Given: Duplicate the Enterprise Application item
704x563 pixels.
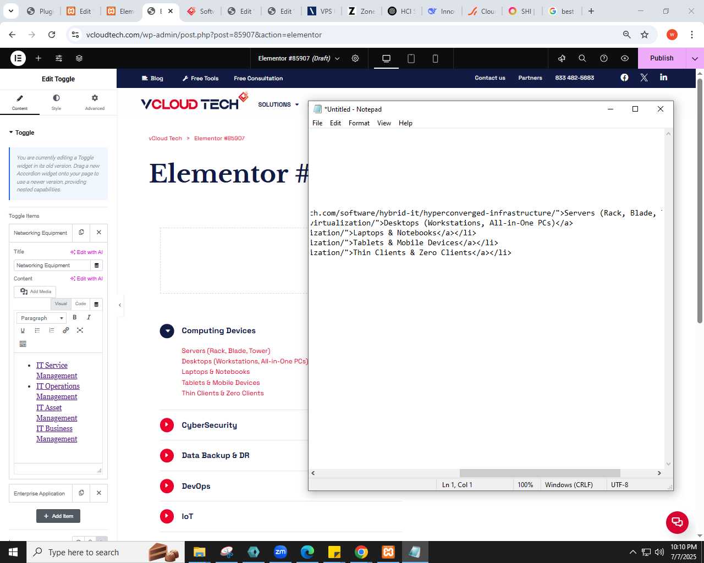Looking at the screenshot, I should click(x=81, y=493).
